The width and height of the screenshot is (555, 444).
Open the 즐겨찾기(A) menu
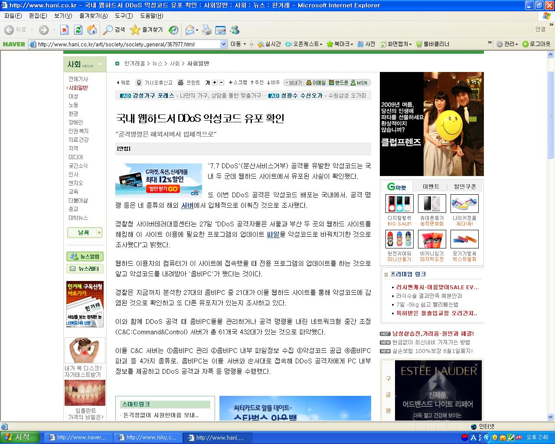pos(93,16)
